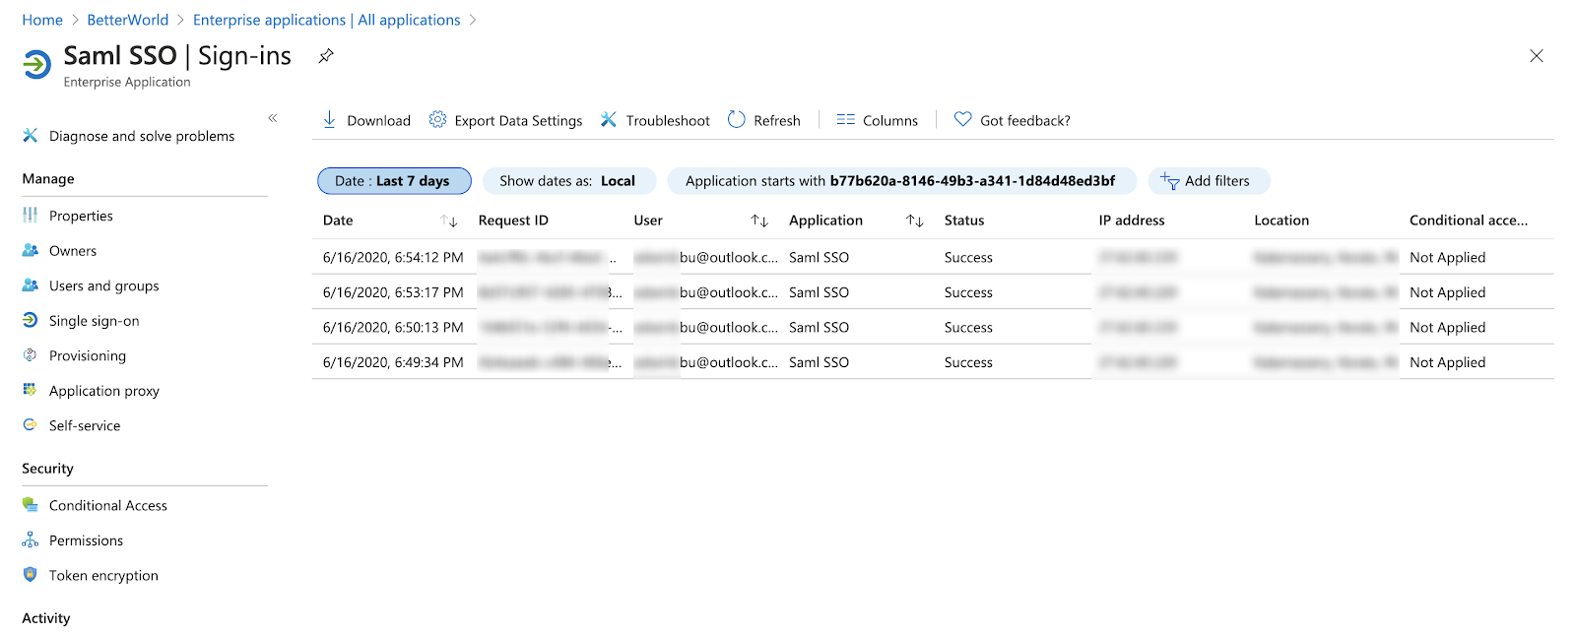Screen dimensions: 1576x634
Task: Click the pin icon beside Sign-ins title
Action: tap(326, 56)
